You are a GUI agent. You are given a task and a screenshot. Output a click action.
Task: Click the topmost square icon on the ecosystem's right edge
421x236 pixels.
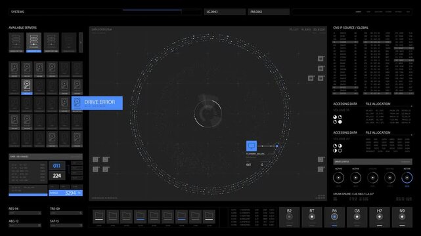321,58
